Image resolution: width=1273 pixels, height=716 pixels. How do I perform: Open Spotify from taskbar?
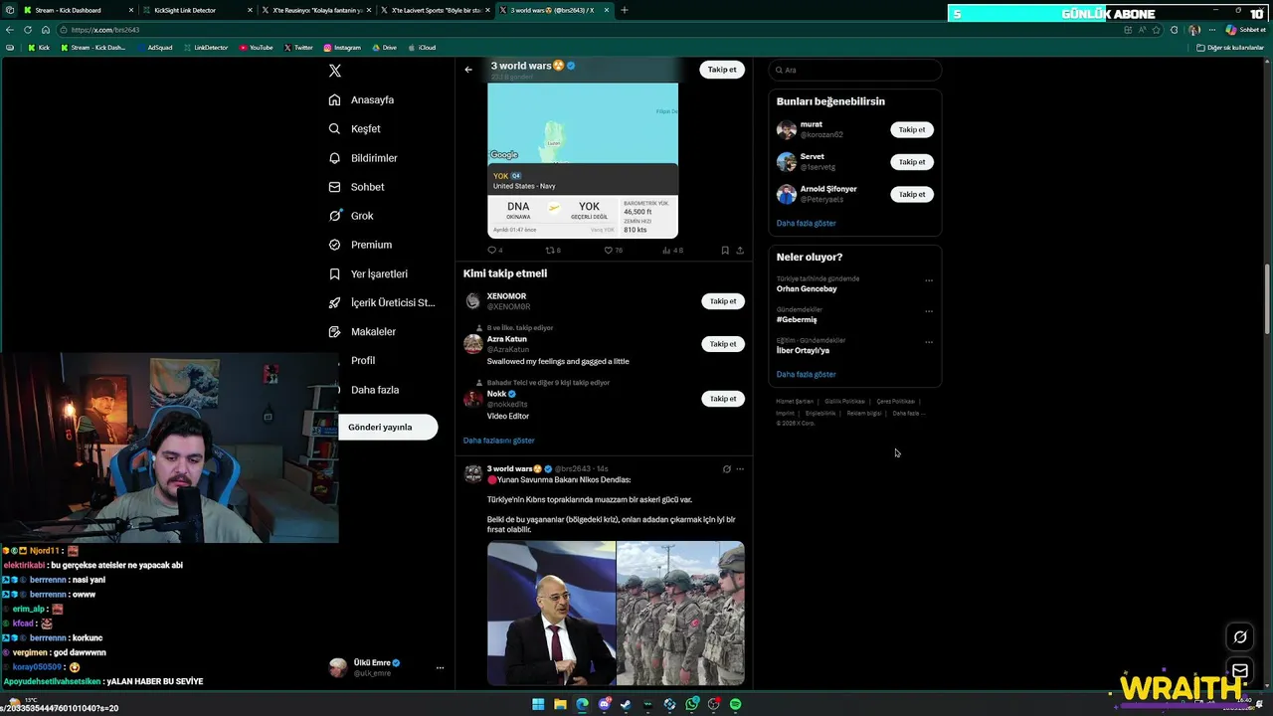735,704
